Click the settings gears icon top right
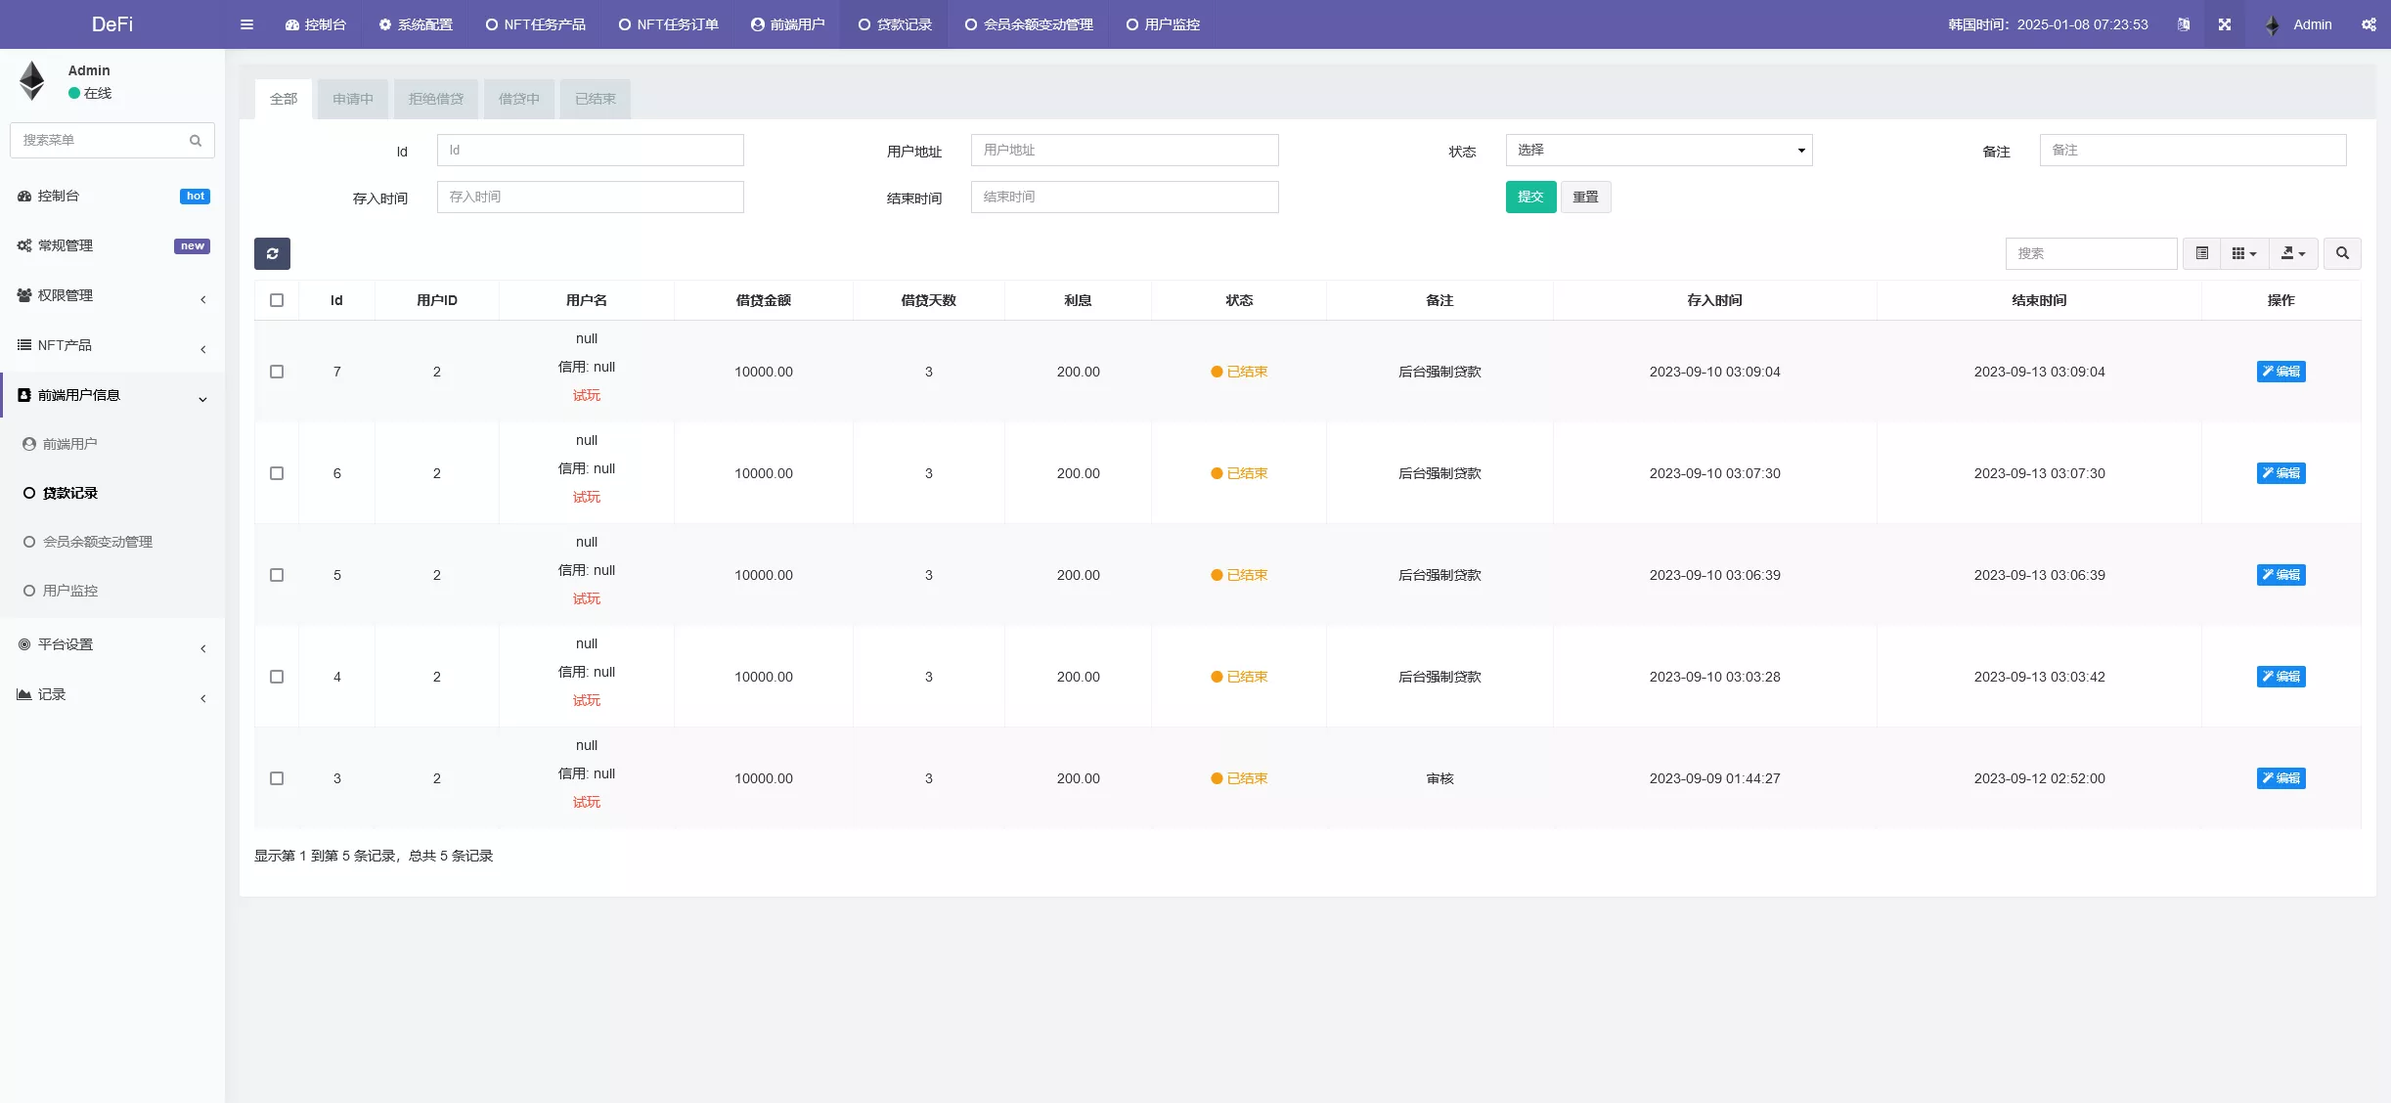The image size is (2391, 1103). [2369, 24]
